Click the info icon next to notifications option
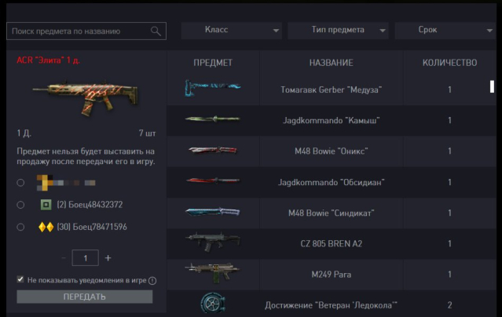 [152, 281]
